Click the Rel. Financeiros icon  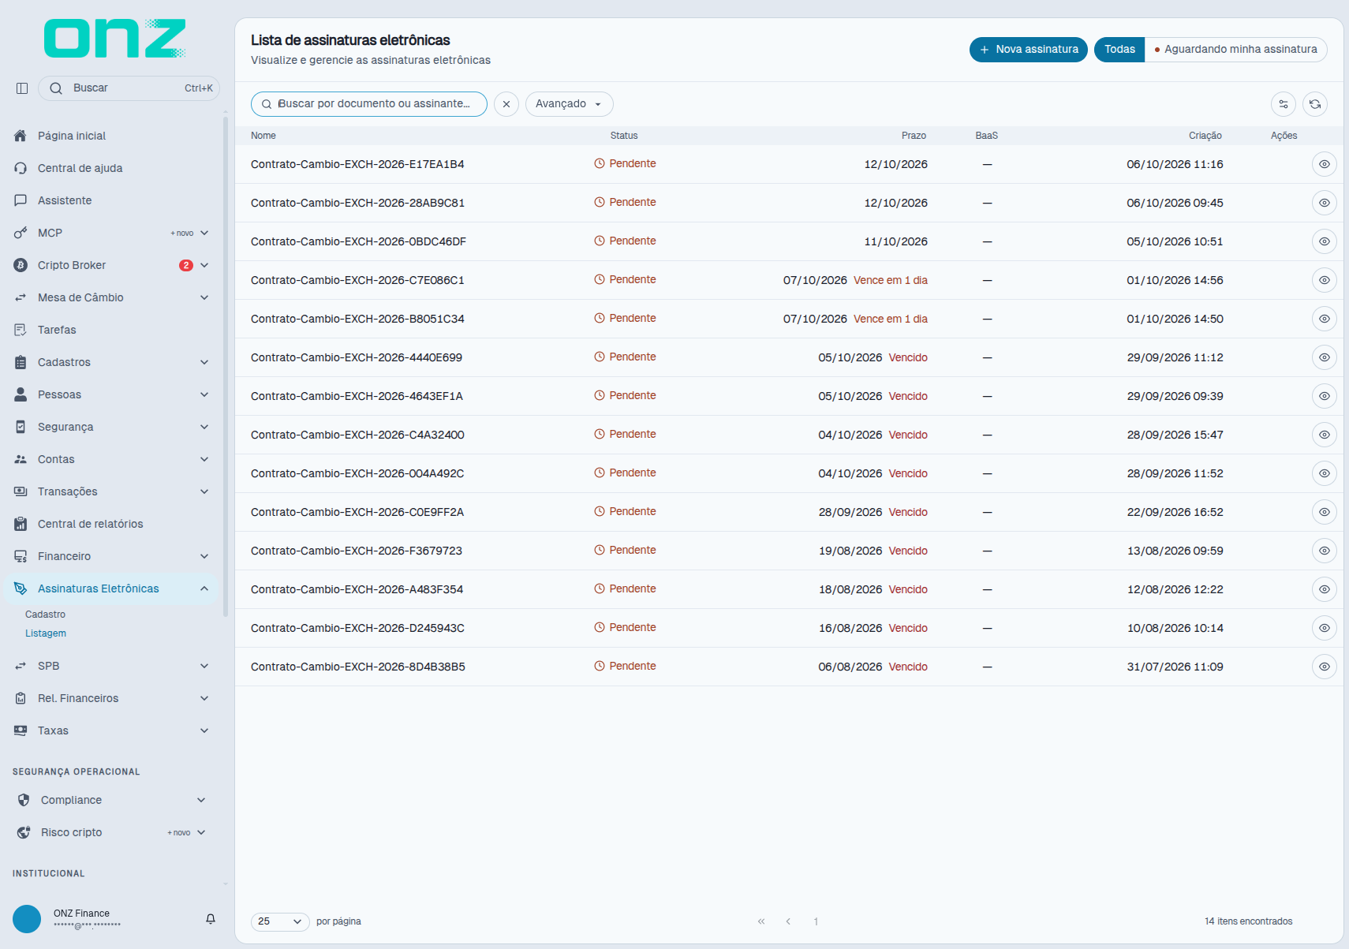click(21, 698)
